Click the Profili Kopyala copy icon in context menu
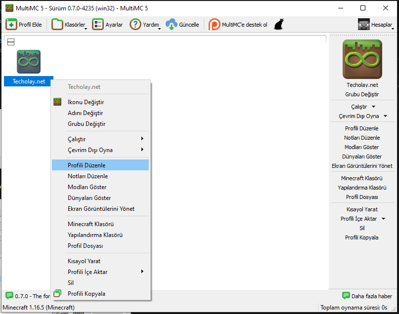 pyautogui.click(x=57, y=293)
